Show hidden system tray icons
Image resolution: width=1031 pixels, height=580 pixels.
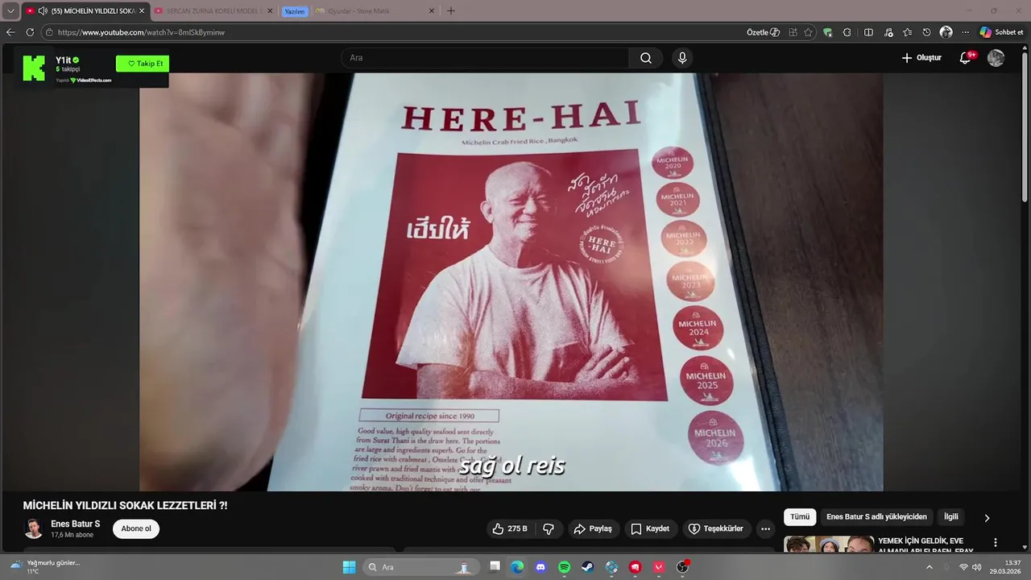[929, 567]
